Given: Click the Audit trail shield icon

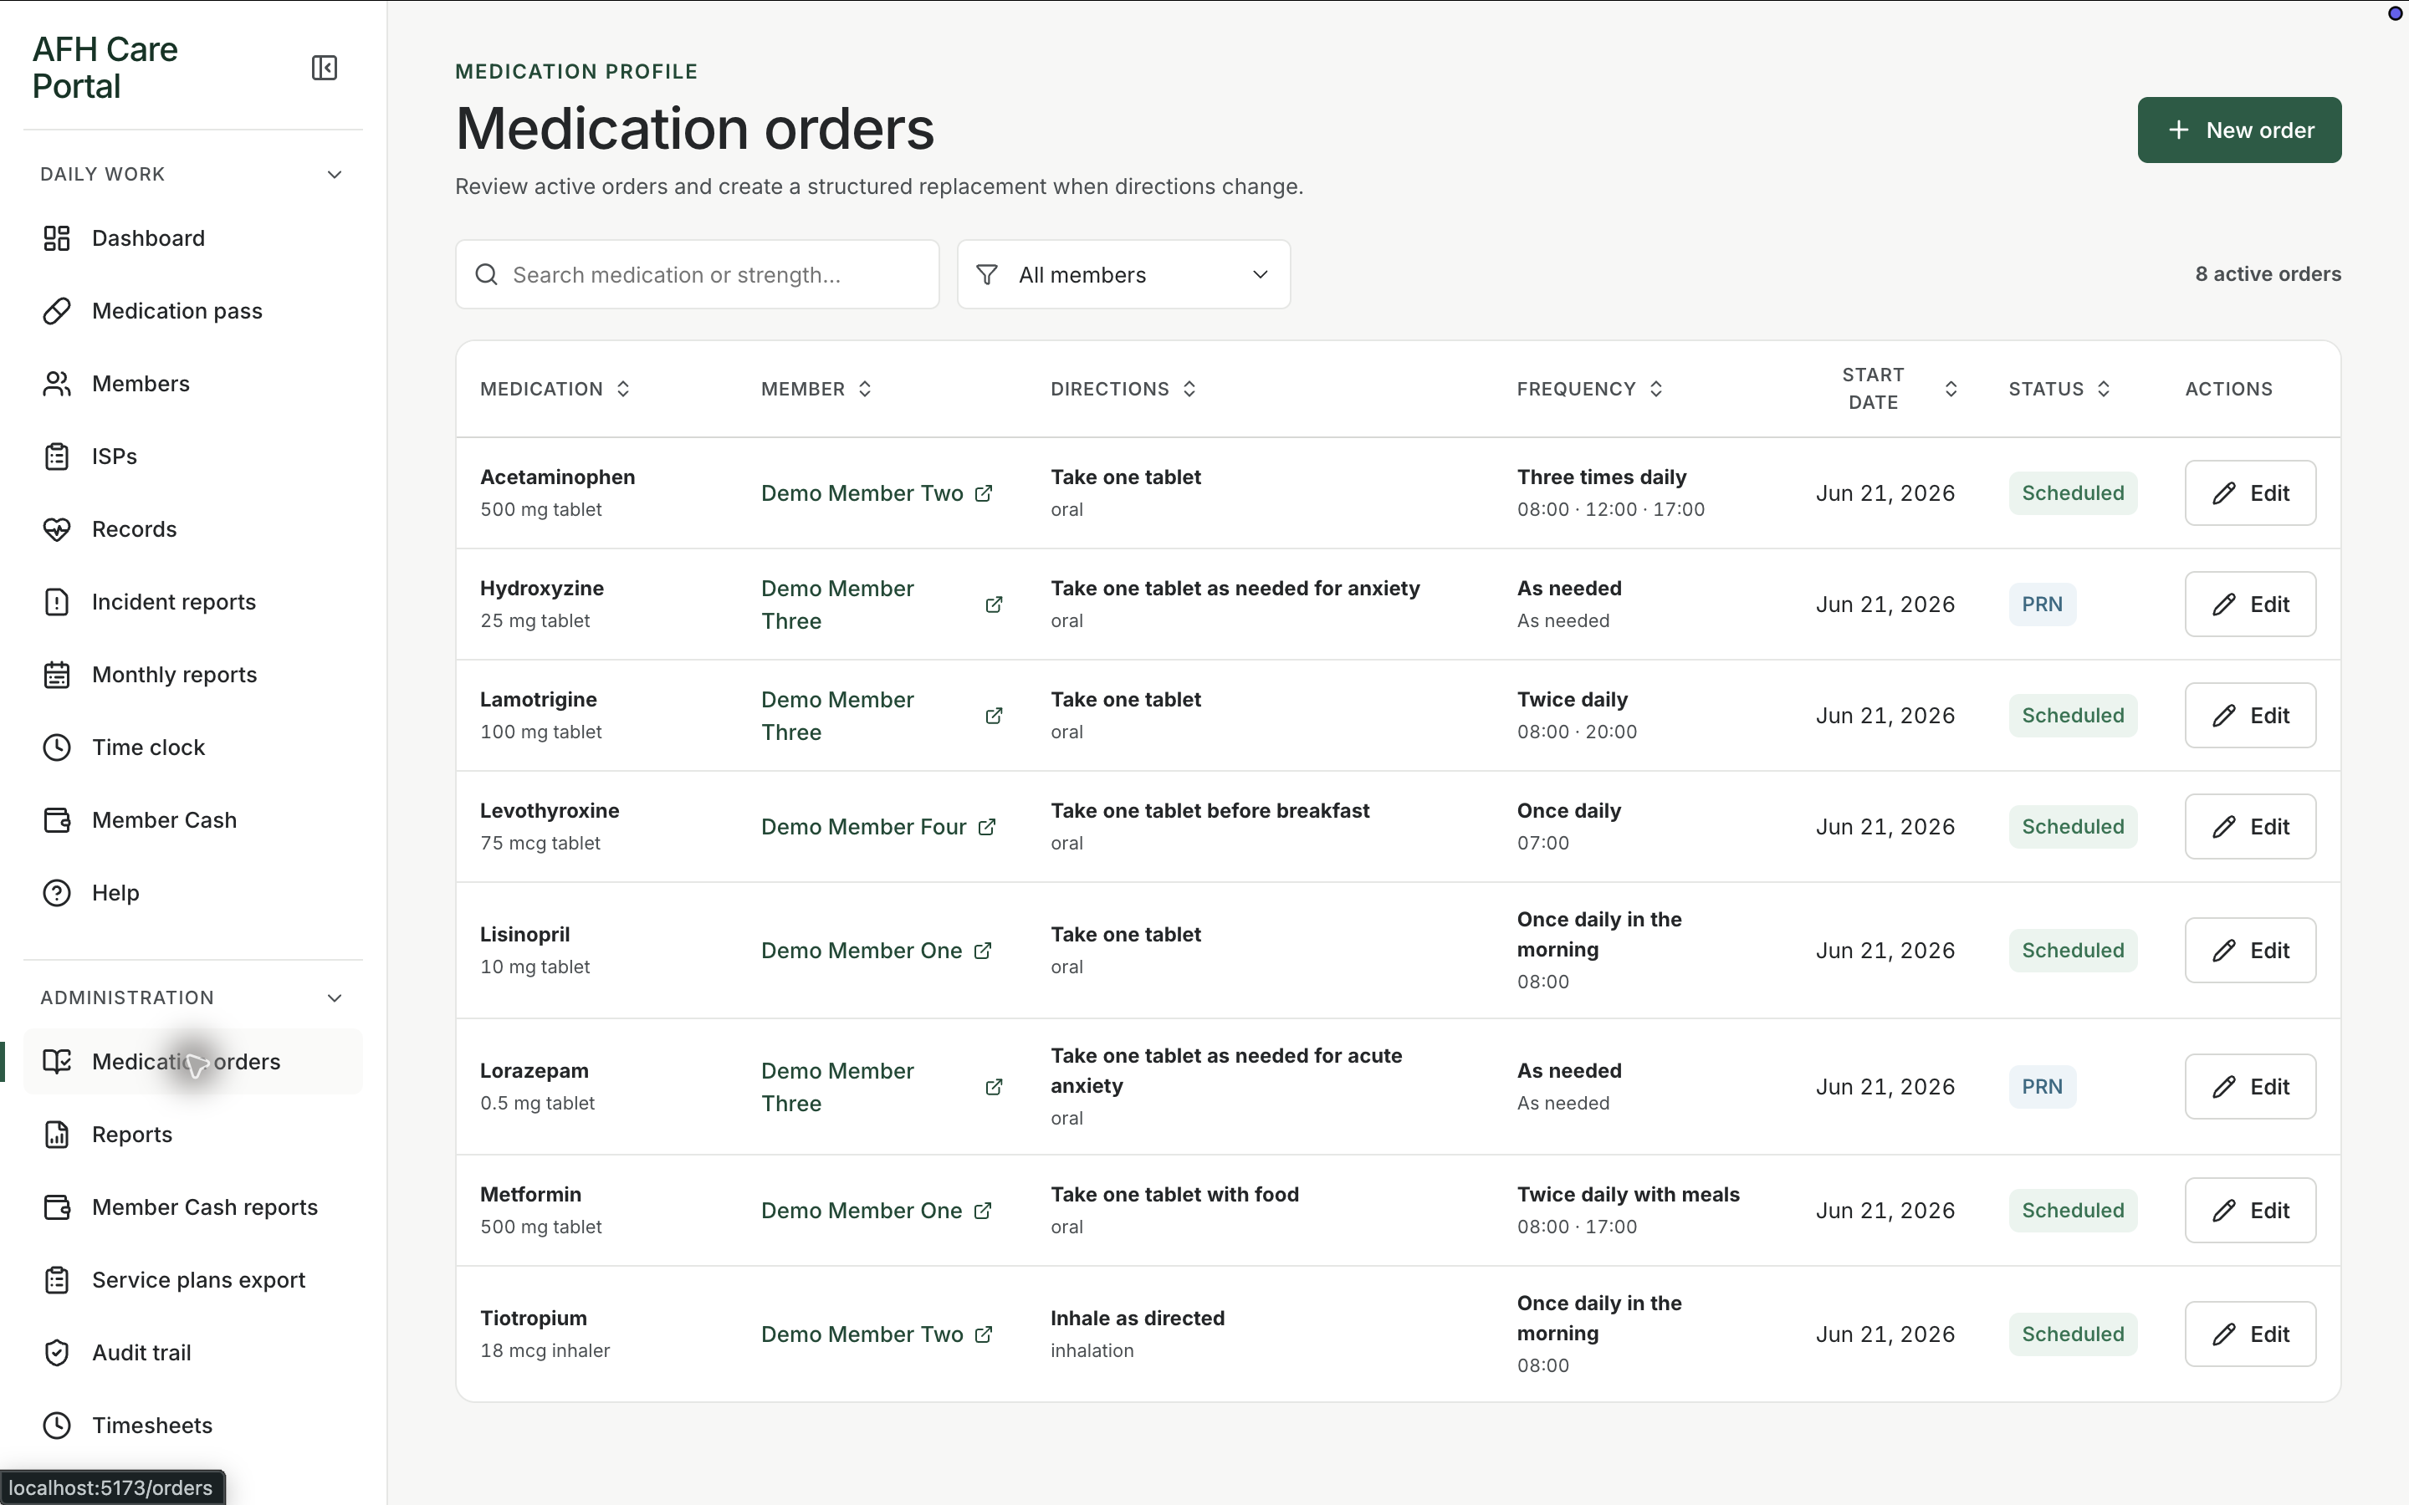Looking at the screenshot, I should (x=57, y=1353).
